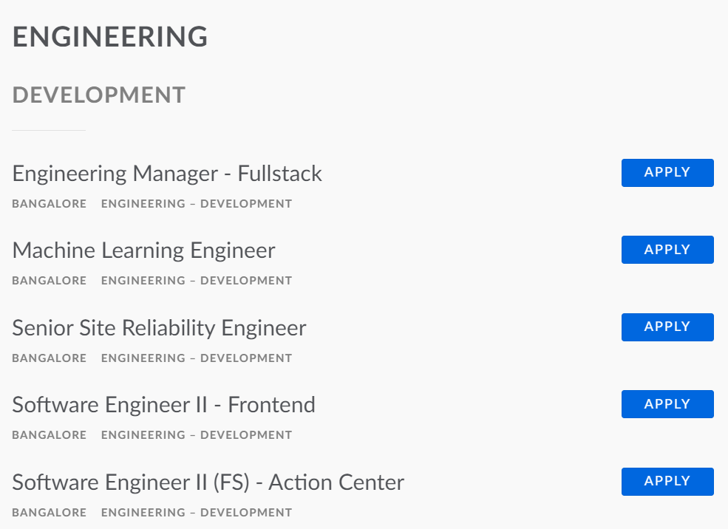Open the Software Engineer II (FS) - Action Center posting
The image size is (728, 529).
tap(208, 482)
